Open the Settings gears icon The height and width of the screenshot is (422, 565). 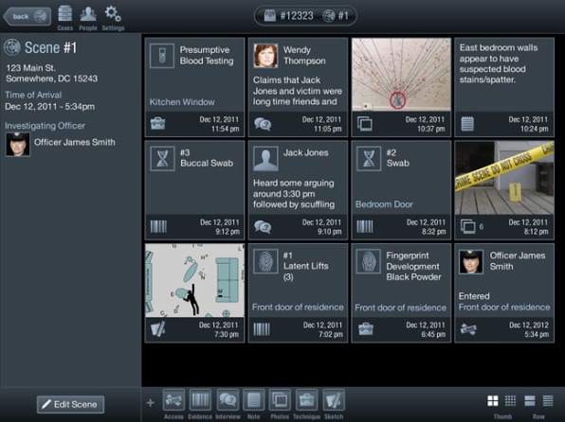[x=113, y=18]
